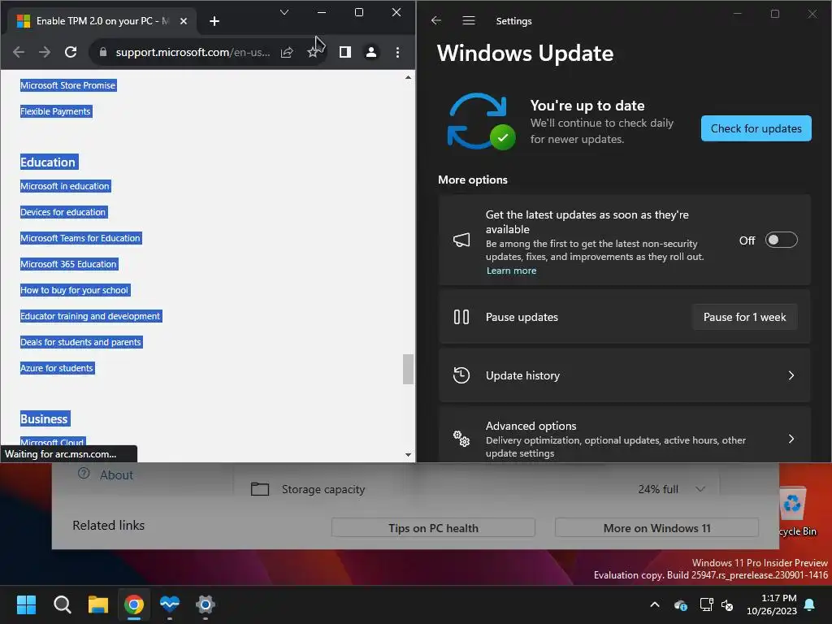Switch to Chrome on taskbar
832x624 pixels.
click(x=134, y=604)
